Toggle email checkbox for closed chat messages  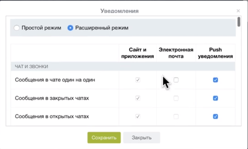(176, 98)
